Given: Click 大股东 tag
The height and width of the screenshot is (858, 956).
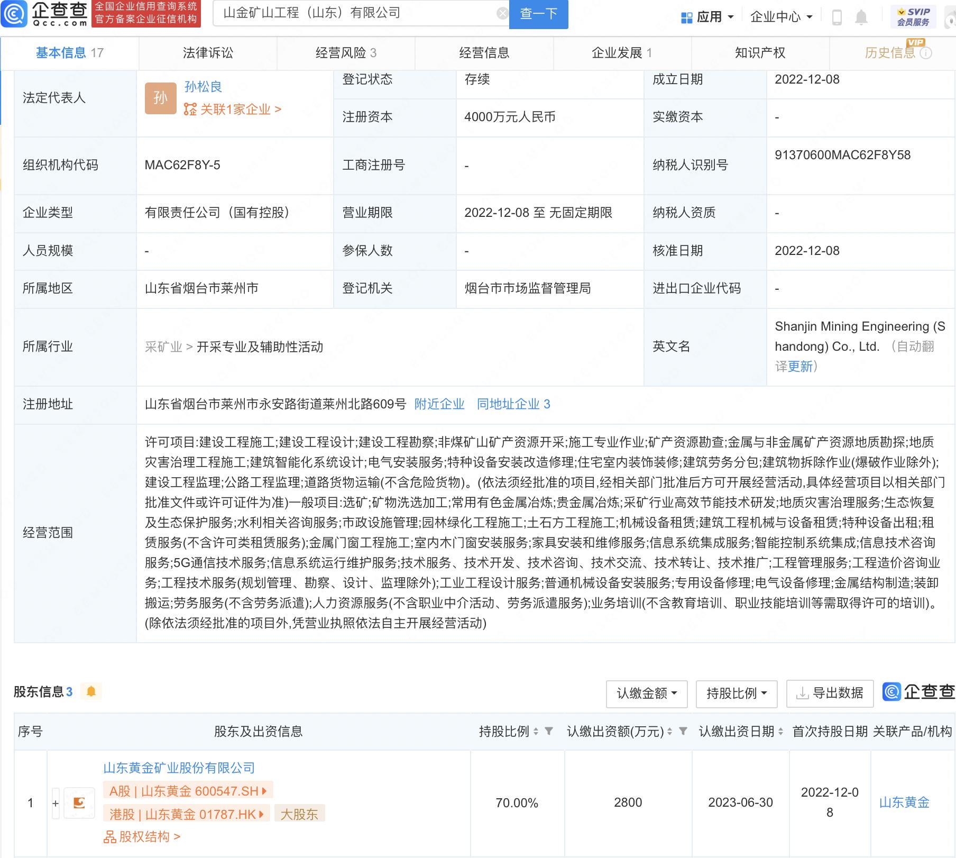Looking at the screenshot, I should pyautogui.click(x=299, y=814).
